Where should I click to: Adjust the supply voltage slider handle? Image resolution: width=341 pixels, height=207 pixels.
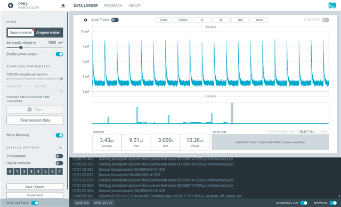21,47
